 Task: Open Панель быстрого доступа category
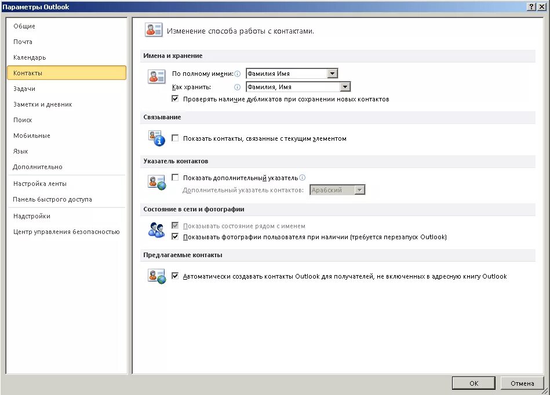[67, 199]
